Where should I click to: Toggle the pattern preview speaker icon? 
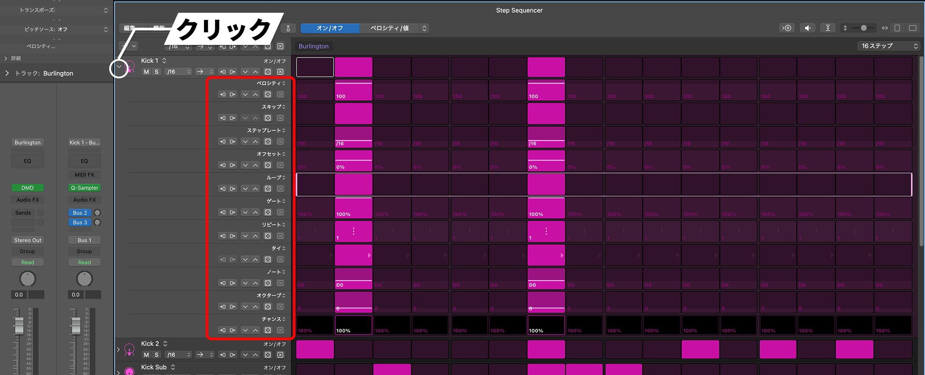[x=807, y=28]
